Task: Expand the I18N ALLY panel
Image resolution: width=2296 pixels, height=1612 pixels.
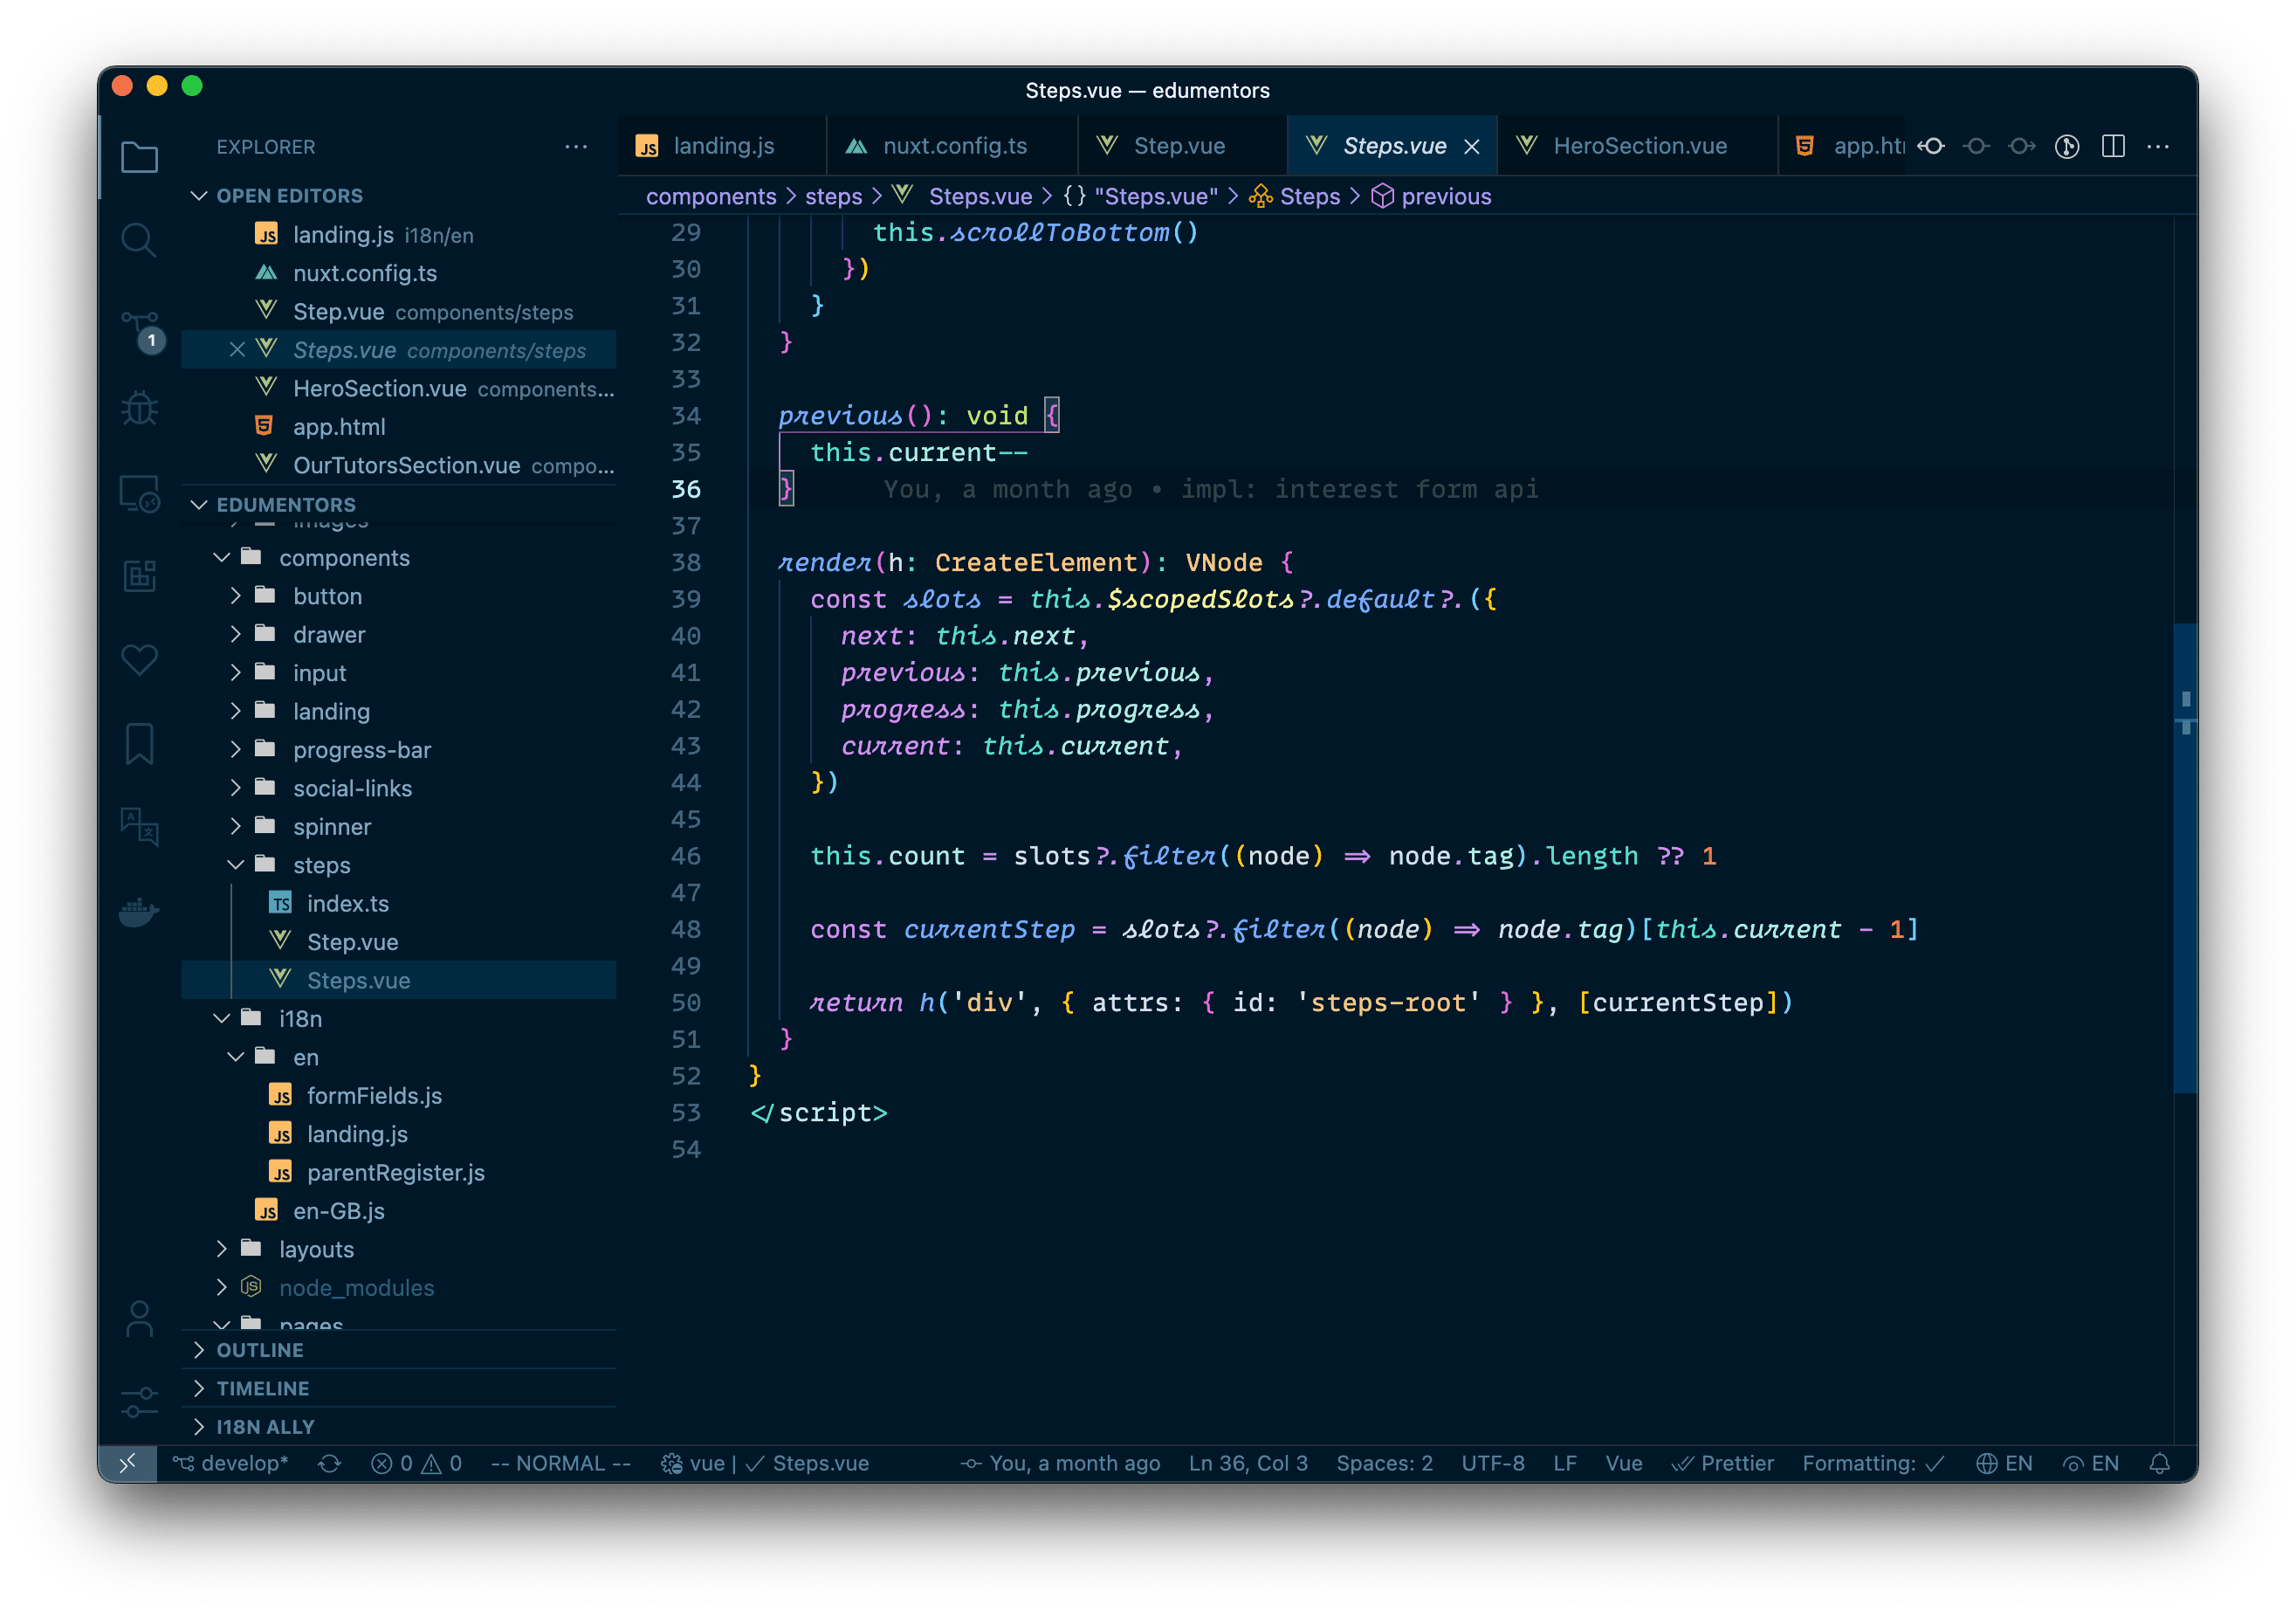Action: (x=199, y=1425)
